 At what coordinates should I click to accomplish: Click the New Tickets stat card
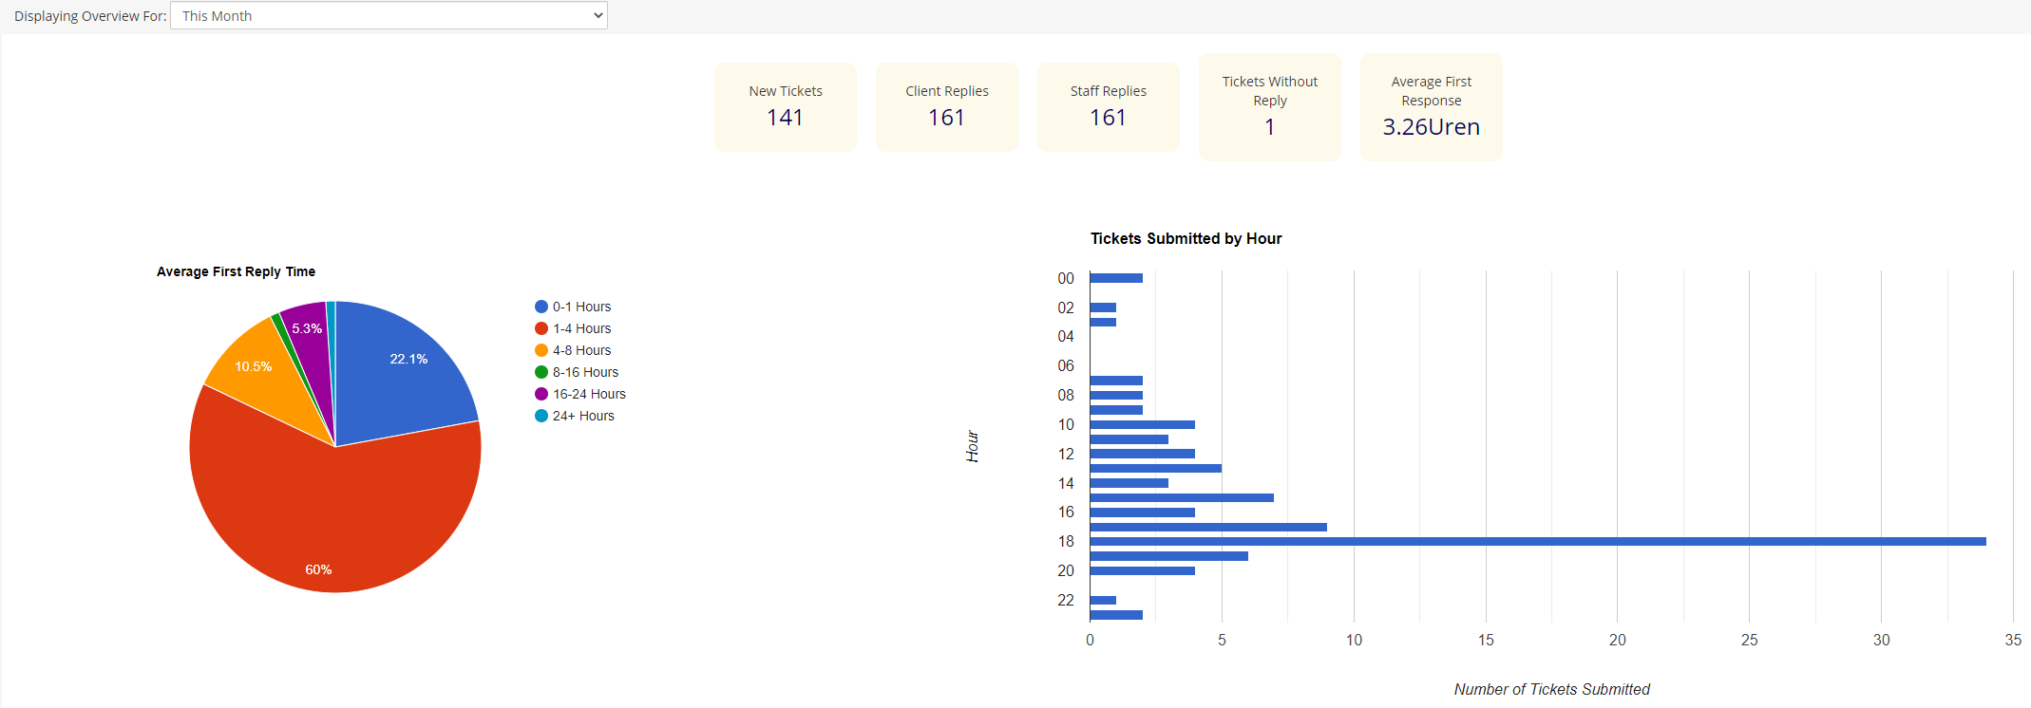785,107
